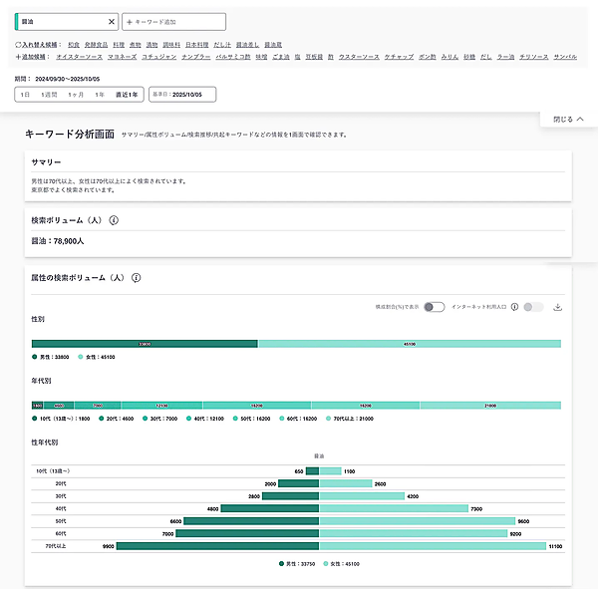Viewport: 598px width, 589px height.
Task: Click the 和食 replacement suggestion link
Action: [x=75, y=45]
